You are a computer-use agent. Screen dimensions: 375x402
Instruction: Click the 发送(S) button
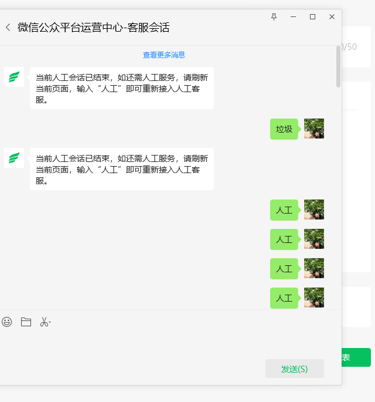click(295, 369)
